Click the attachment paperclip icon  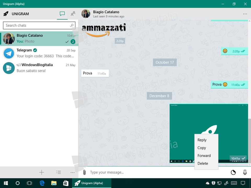pyautogui.click(x=84, y=172)
